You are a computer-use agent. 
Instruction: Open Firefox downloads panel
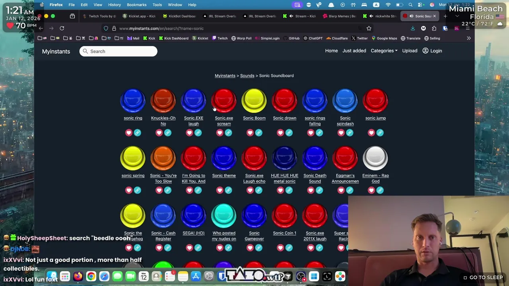point(413,28)
